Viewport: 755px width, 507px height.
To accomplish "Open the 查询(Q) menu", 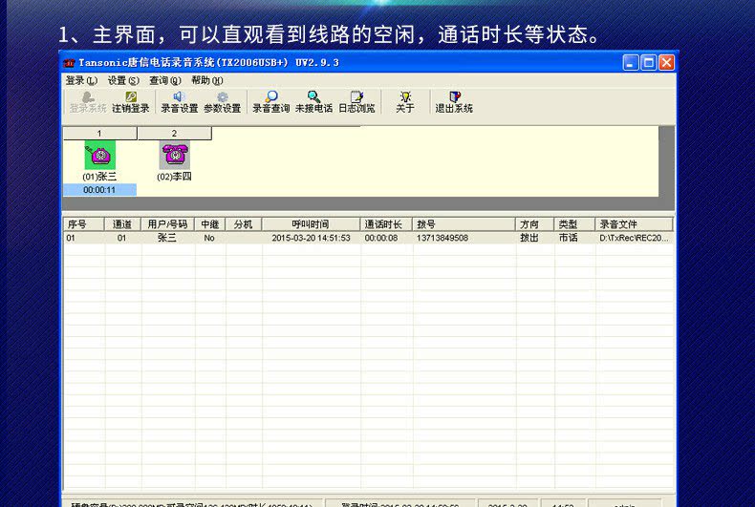I will click(x=165, y=80).
